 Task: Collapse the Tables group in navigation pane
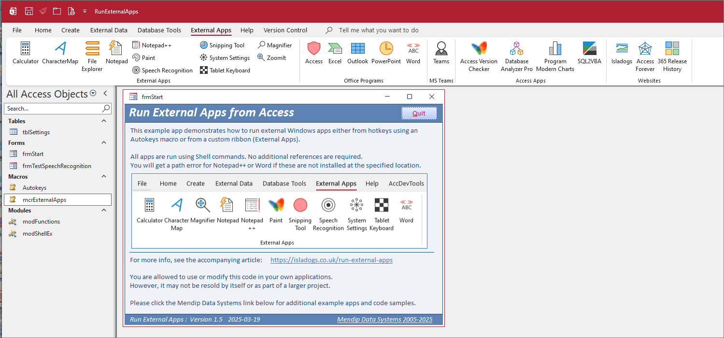[104, 121]
